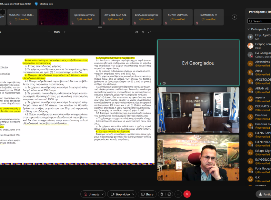Click the red leave meeting button
The width and height of the screenshot is (271, 200).
pos(187,194)
